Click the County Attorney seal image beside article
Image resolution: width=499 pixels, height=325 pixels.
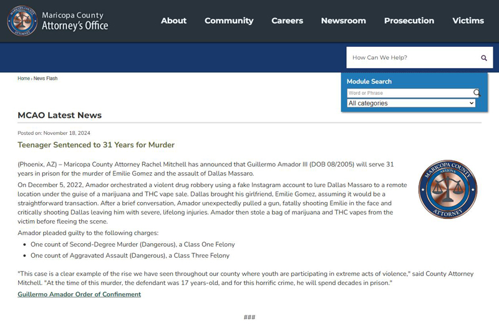pos(447,190)
